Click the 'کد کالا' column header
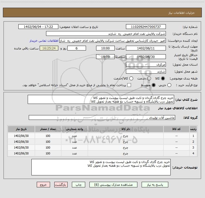This screenshot has height=198, width=205. coord(176,129)
